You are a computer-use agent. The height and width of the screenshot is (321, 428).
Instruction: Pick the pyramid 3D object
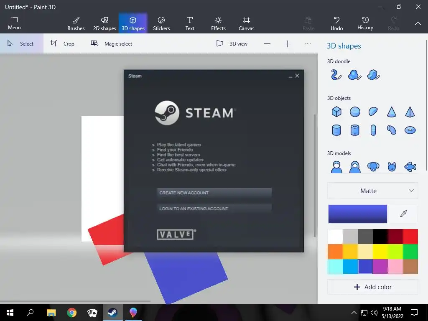pos(410,112)
